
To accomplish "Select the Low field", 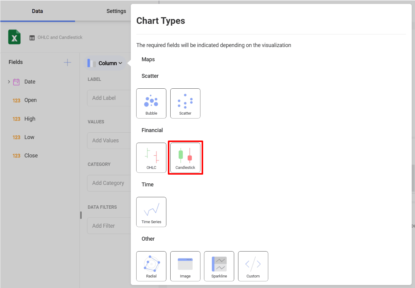I will [x=29, y=137].
